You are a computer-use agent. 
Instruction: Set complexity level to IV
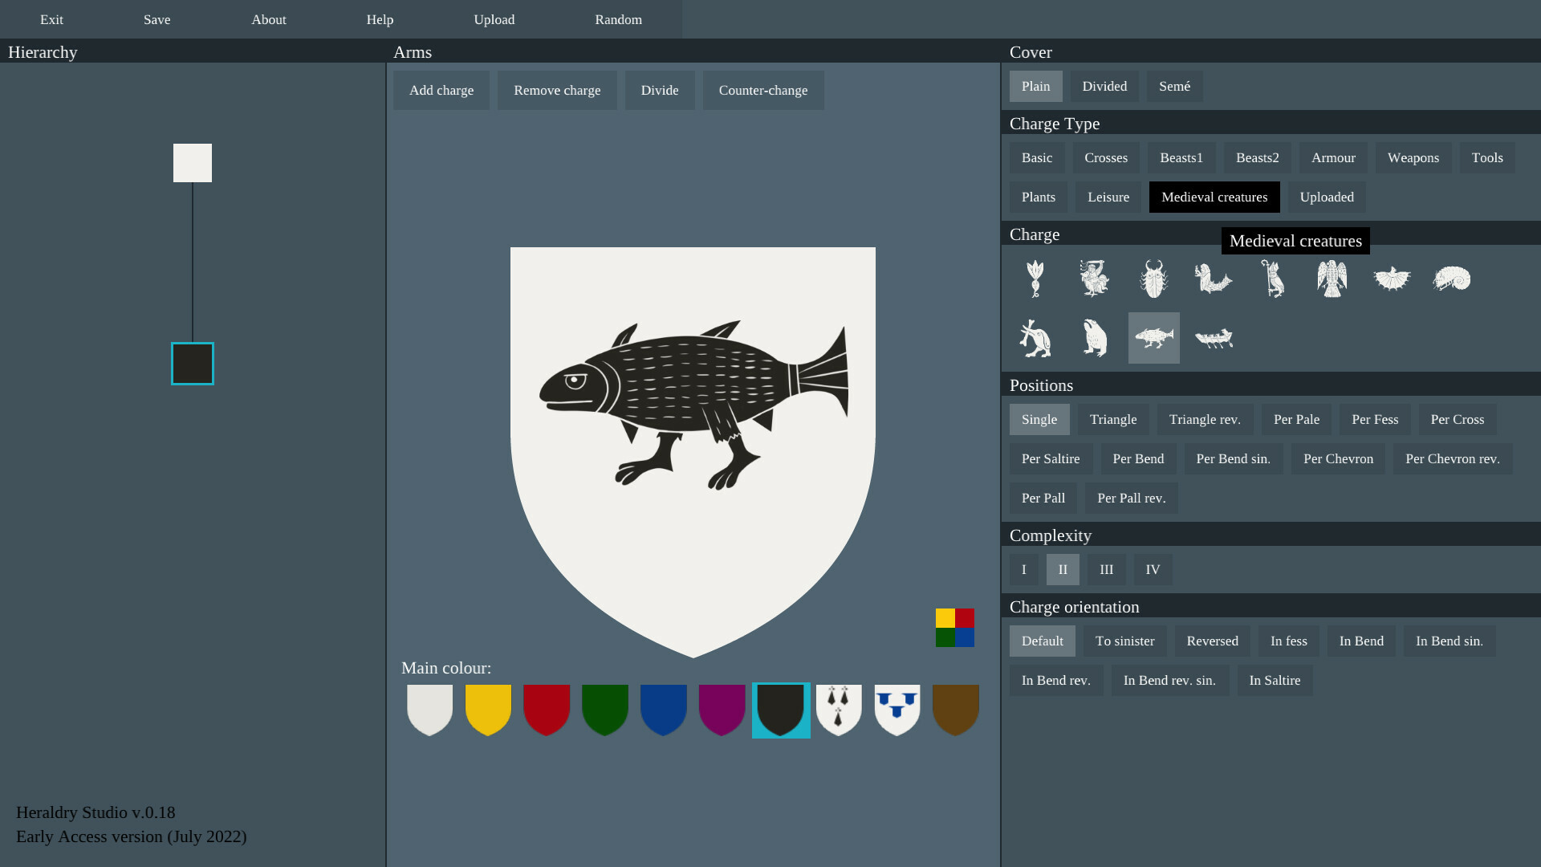pyautogui.click(x=1152, y=569)
